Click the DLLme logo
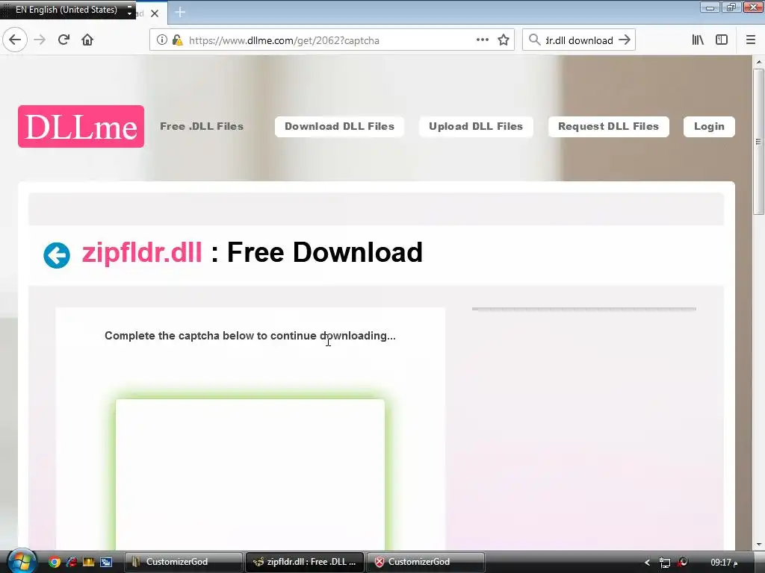 81,126
